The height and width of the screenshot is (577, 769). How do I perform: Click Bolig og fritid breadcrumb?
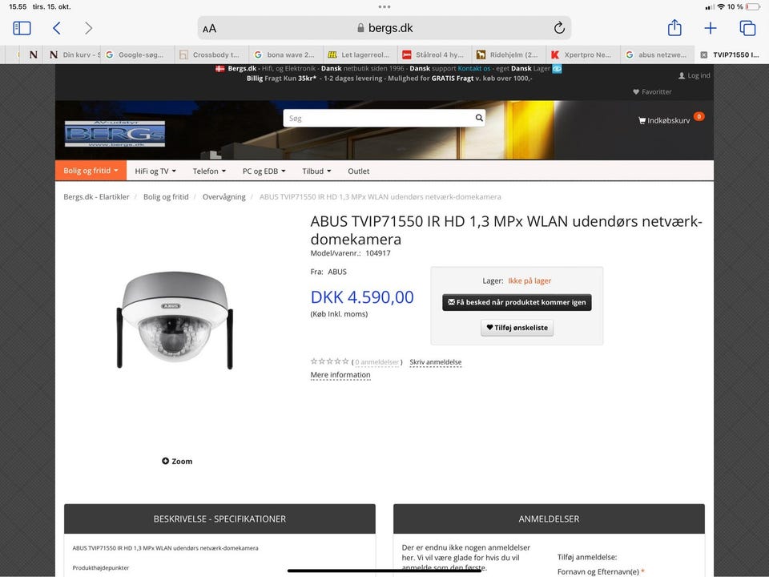(x=166, y=197)
